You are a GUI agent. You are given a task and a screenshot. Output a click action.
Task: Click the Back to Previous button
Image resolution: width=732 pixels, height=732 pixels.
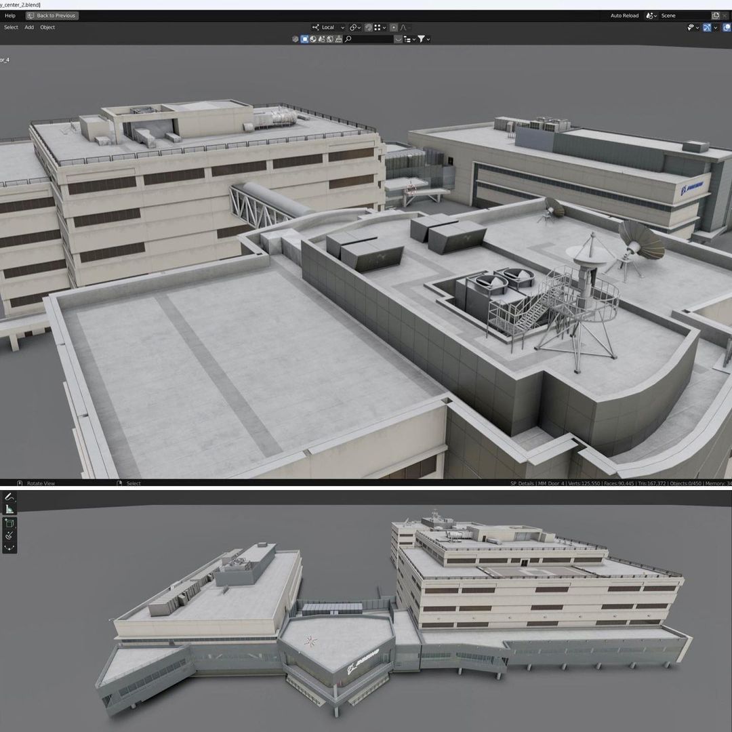[52, 16]
